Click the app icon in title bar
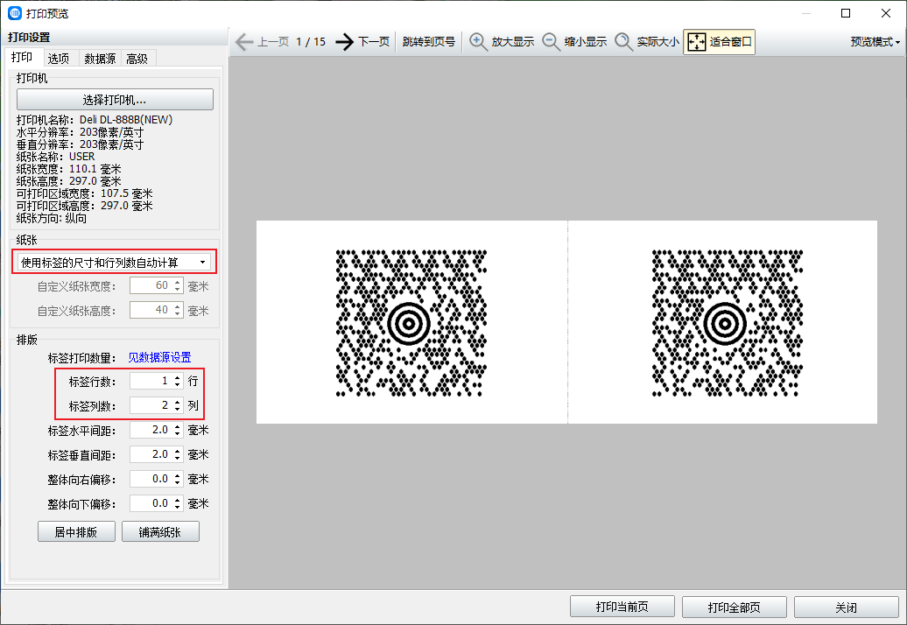Viewport: 907px width, 625px height. click(x=15, y=13)
